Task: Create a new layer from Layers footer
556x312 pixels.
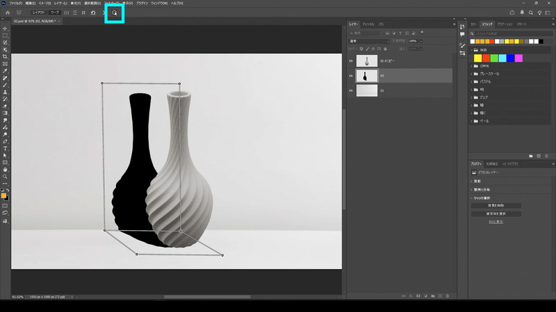Action: tap(440, 296)
